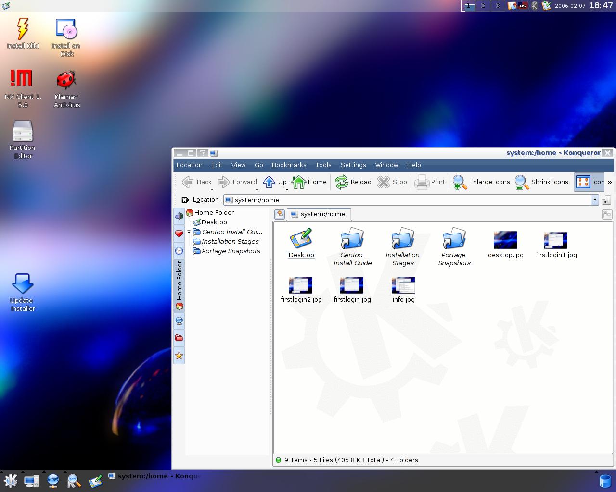Open the Installation Stages folder

coord(403,247)
